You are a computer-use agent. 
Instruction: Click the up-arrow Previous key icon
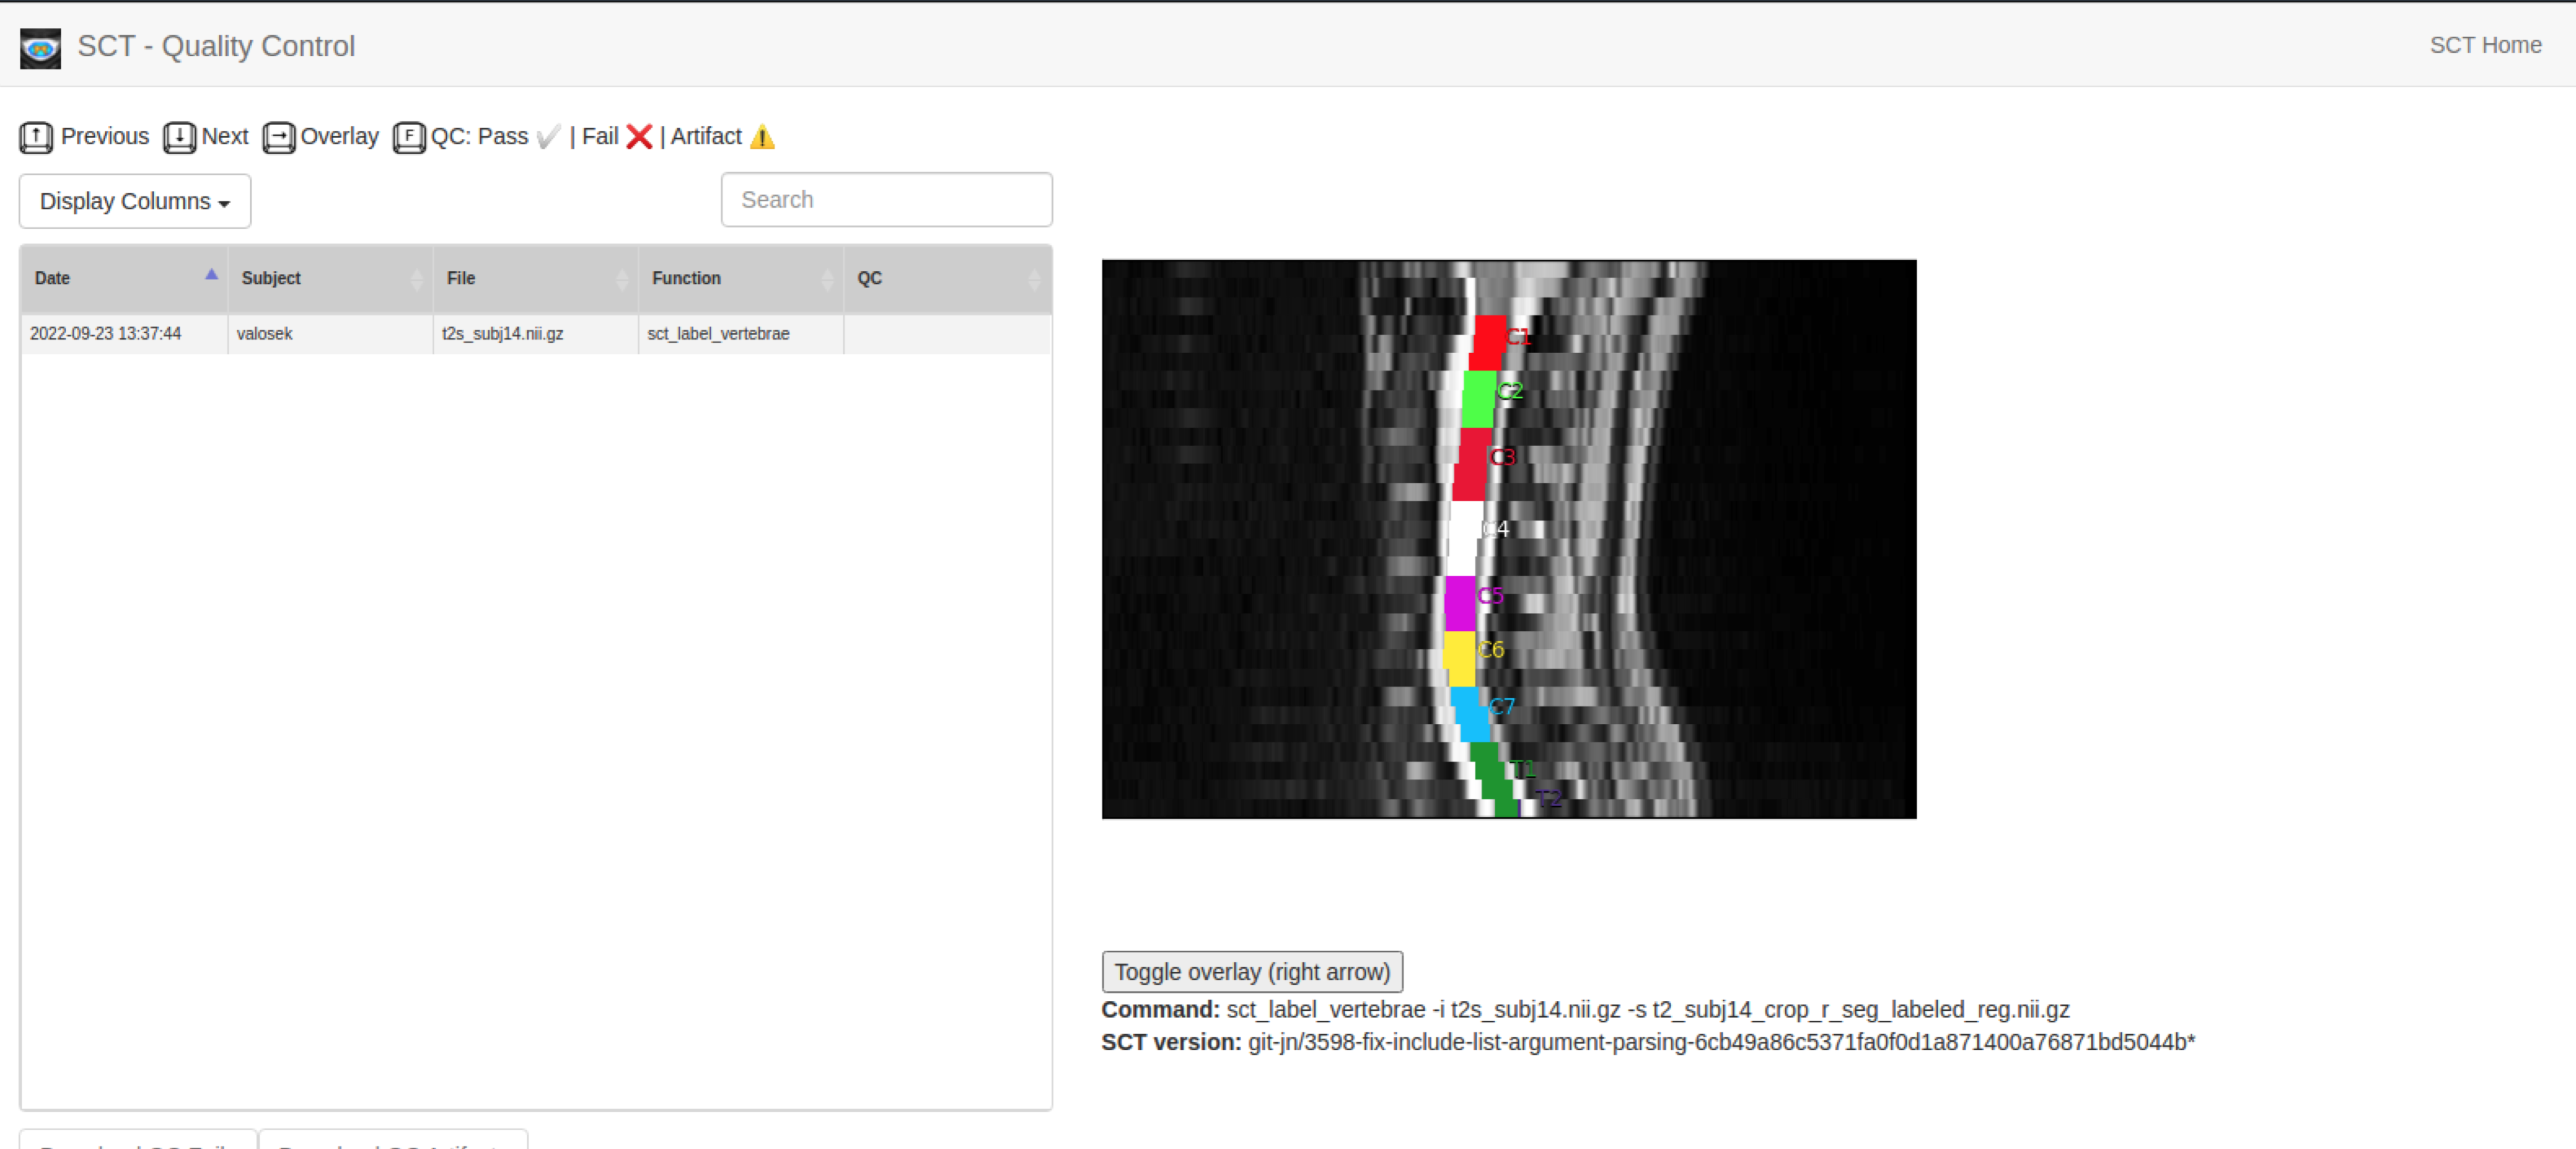tap(35, 137)
